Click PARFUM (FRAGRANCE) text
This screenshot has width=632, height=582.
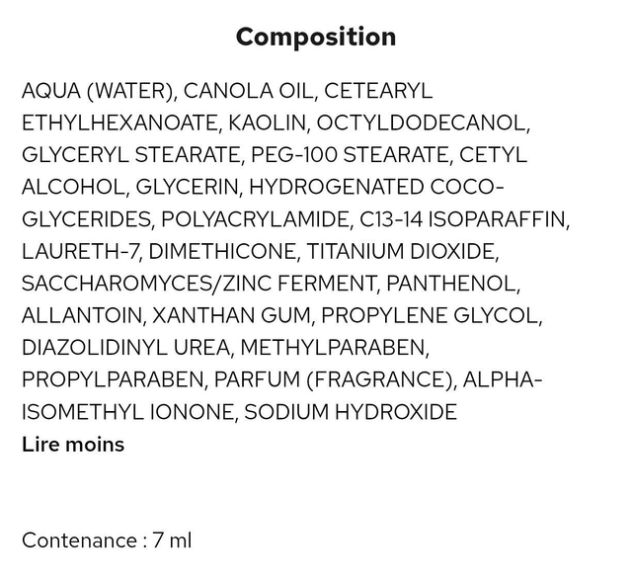point(333,379)
